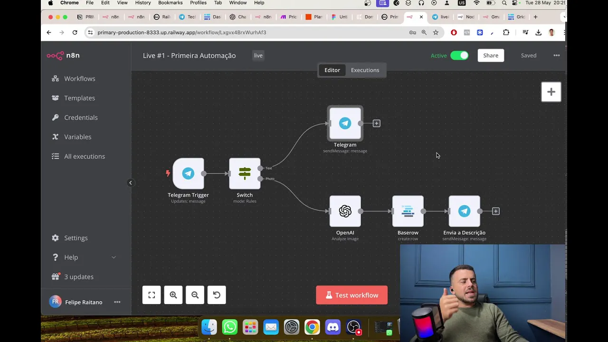Open Mail from the Dock
608x342 pixels.
[x=271, y=327]
